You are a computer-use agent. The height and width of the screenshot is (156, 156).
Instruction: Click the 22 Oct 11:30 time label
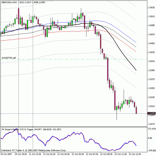(x=121, y=154)
